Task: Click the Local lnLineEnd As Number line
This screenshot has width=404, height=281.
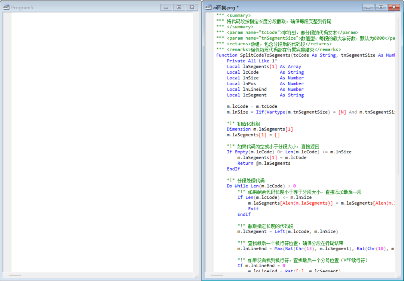Action: click(x=265, y=89)
